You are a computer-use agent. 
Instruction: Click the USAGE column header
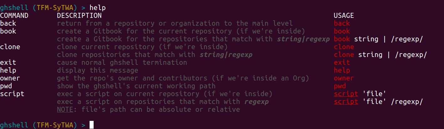click(x=344, y=15)
